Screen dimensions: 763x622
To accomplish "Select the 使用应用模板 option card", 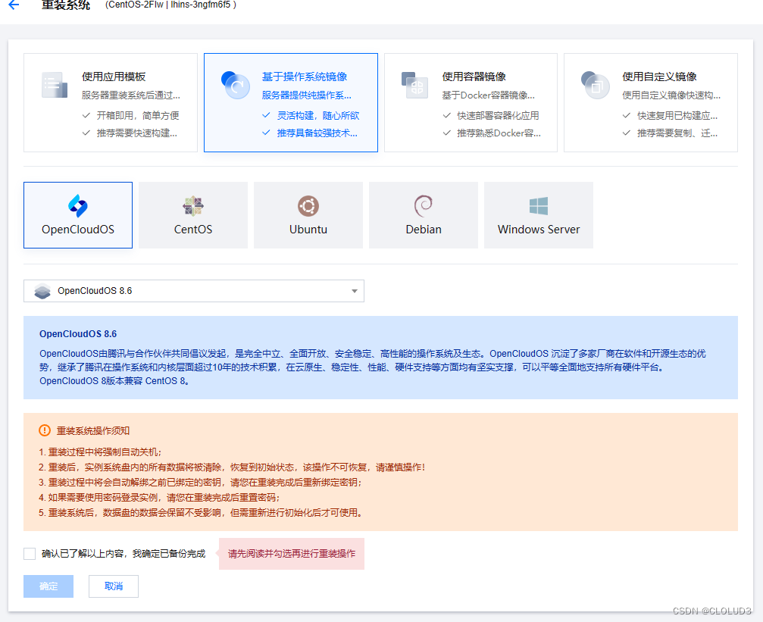I will 111,103.
